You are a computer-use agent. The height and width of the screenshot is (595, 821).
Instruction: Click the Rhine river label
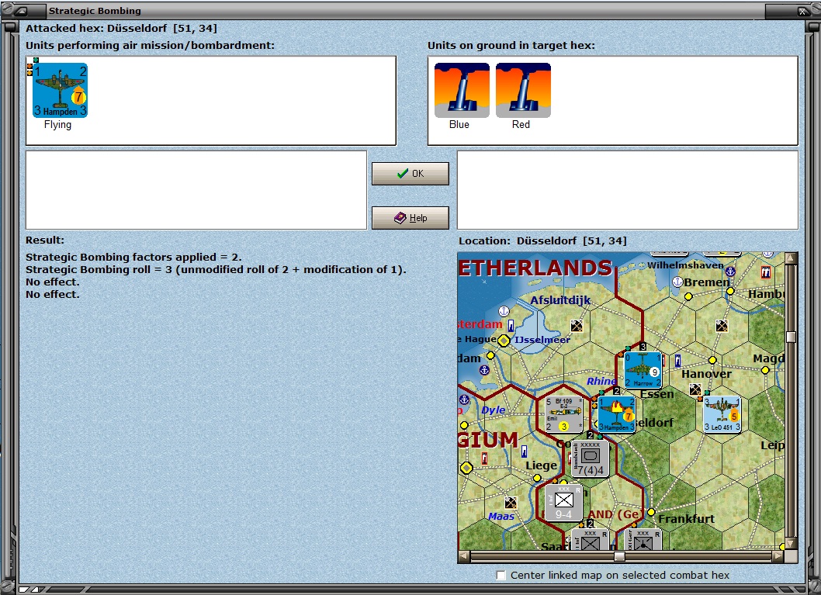tap(601, 382)
